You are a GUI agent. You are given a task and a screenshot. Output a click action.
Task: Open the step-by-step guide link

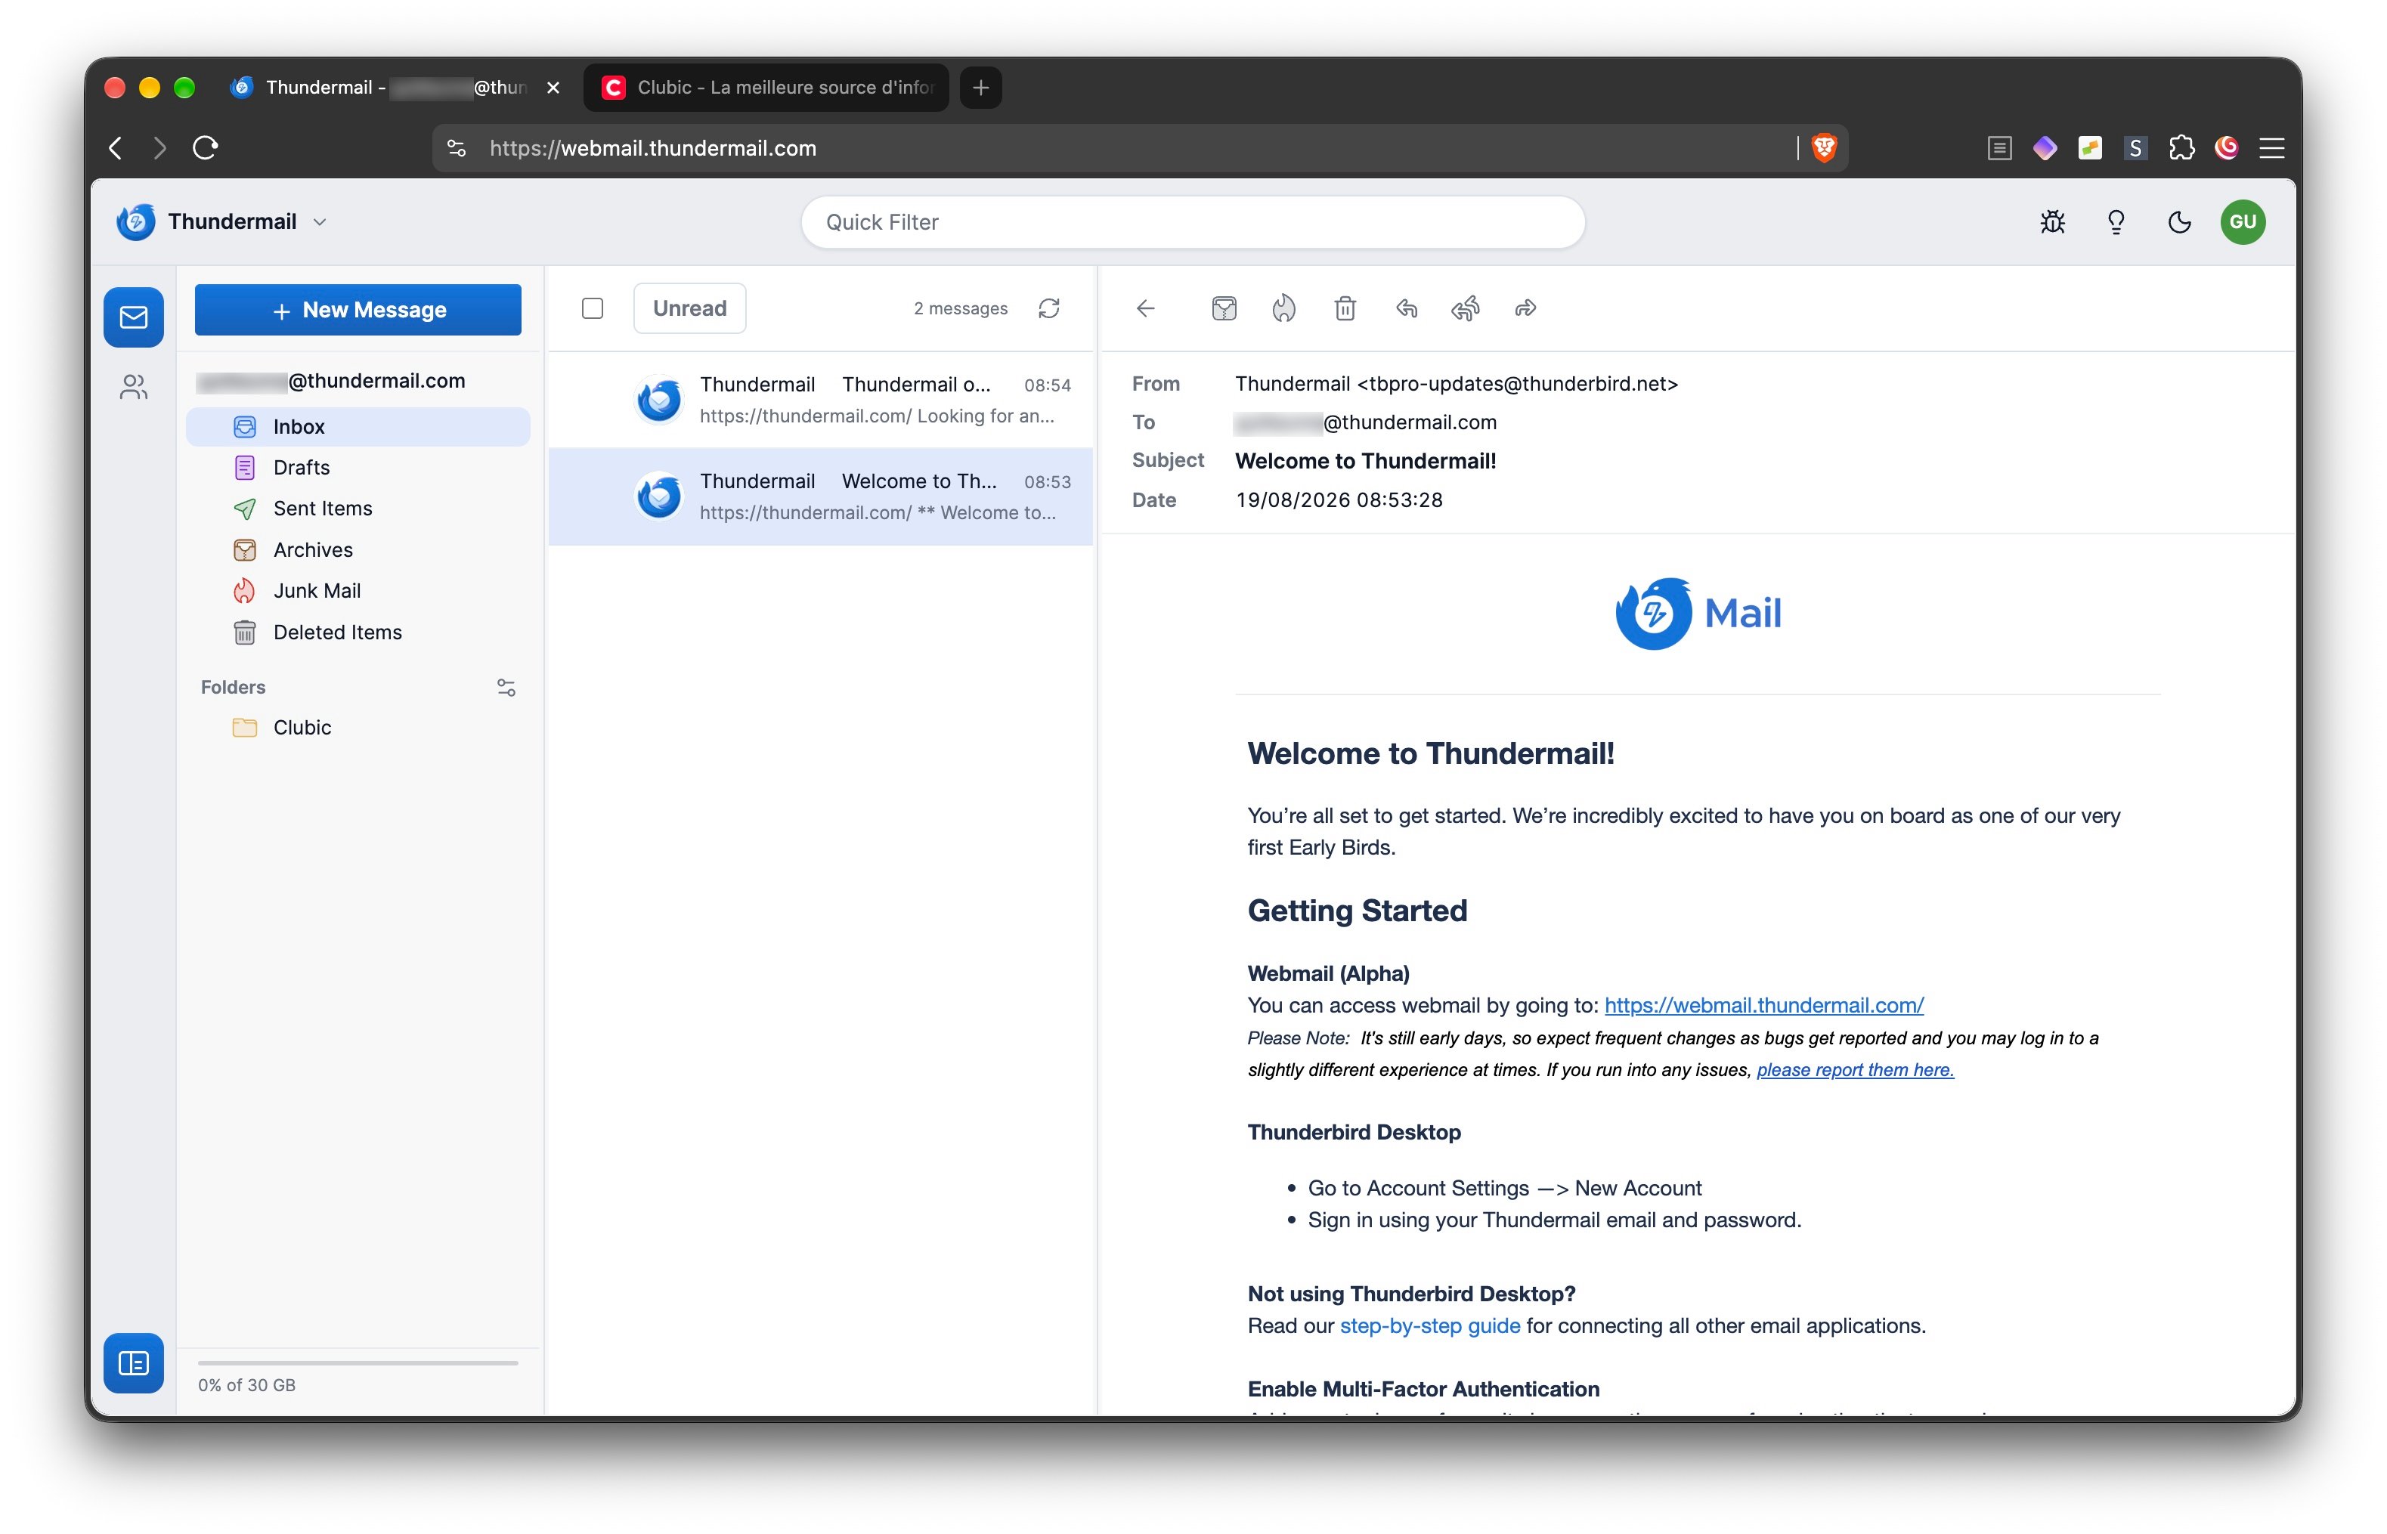tap(1429, 1325)
